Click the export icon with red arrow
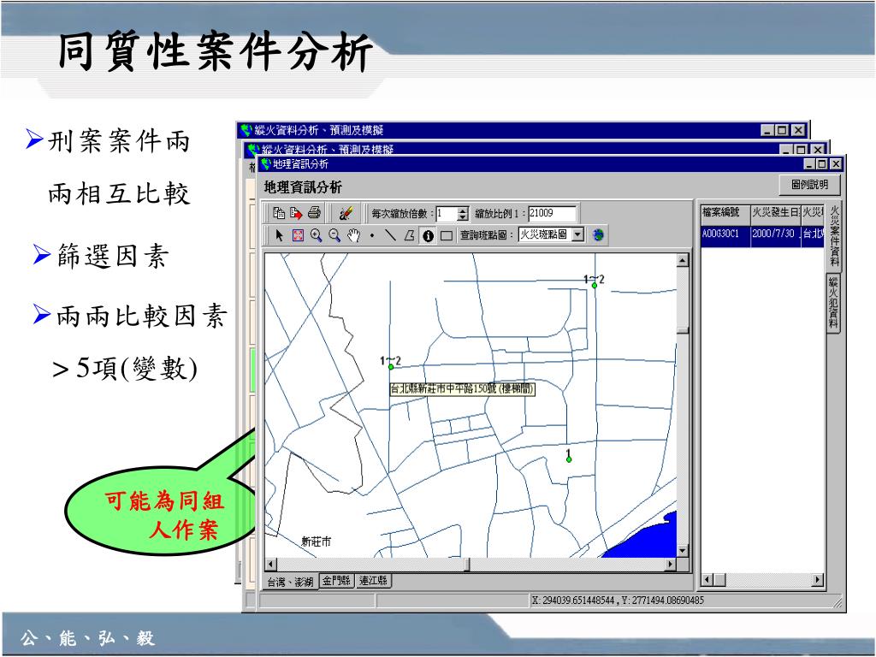This screenshot has height=657, width=876. pos(296,213)
